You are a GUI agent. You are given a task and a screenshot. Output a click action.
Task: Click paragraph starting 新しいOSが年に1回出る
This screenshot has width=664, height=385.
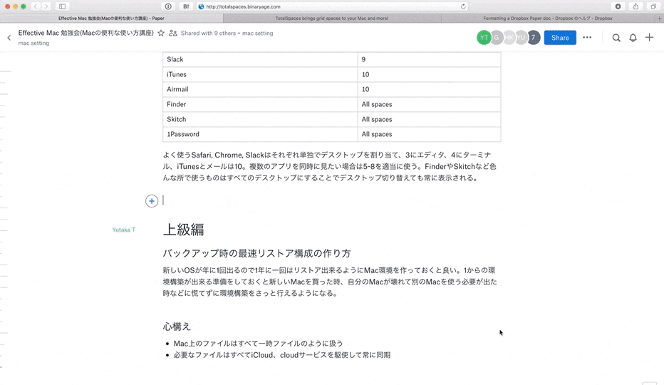pos(330,282)
